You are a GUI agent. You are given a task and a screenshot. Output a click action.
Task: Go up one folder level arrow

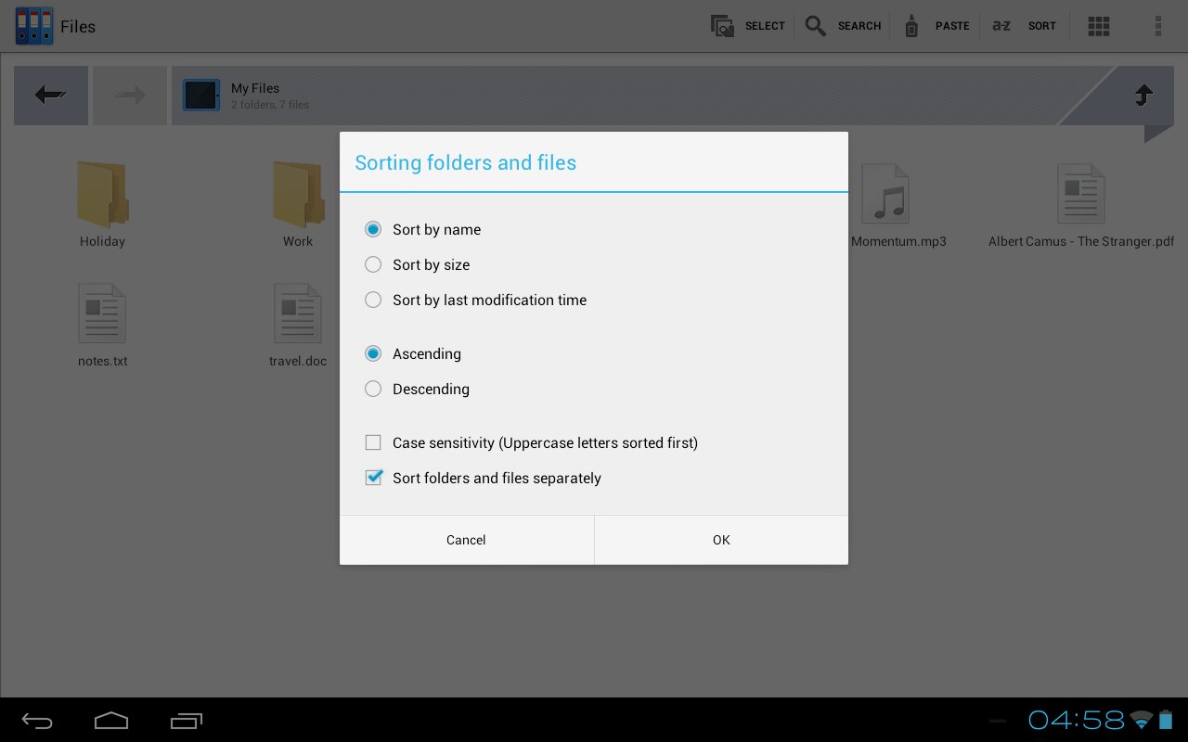[x=1143, y=95]
